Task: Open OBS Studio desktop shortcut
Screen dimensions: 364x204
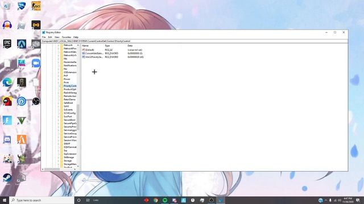Action: point(36,101)
